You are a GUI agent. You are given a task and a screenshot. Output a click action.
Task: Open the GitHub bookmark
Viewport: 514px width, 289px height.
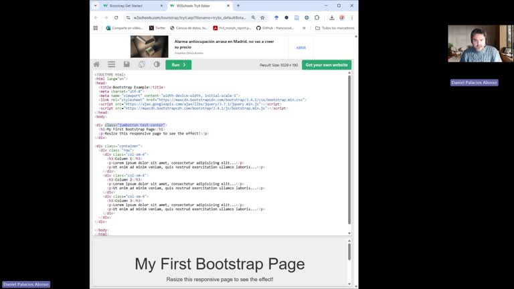click(x=274, y=28)
